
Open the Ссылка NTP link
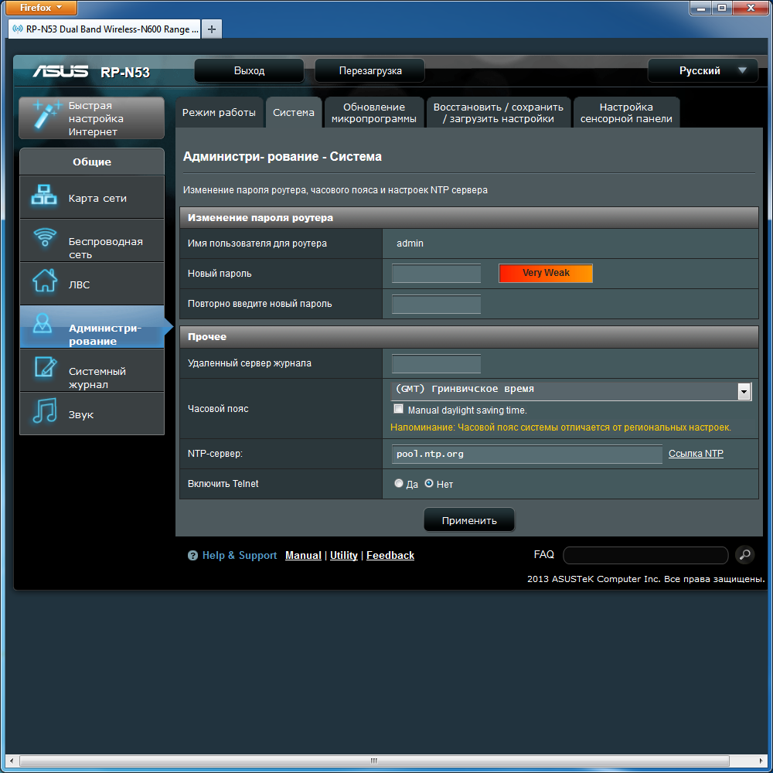pos(696,454)
